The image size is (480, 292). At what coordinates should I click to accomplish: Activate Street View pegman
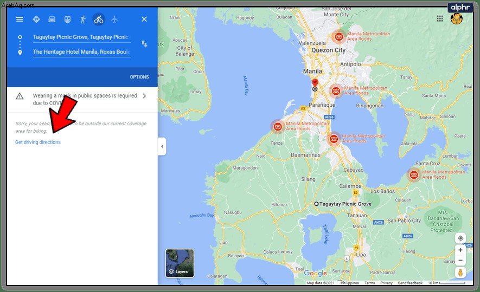click(460, 272)
